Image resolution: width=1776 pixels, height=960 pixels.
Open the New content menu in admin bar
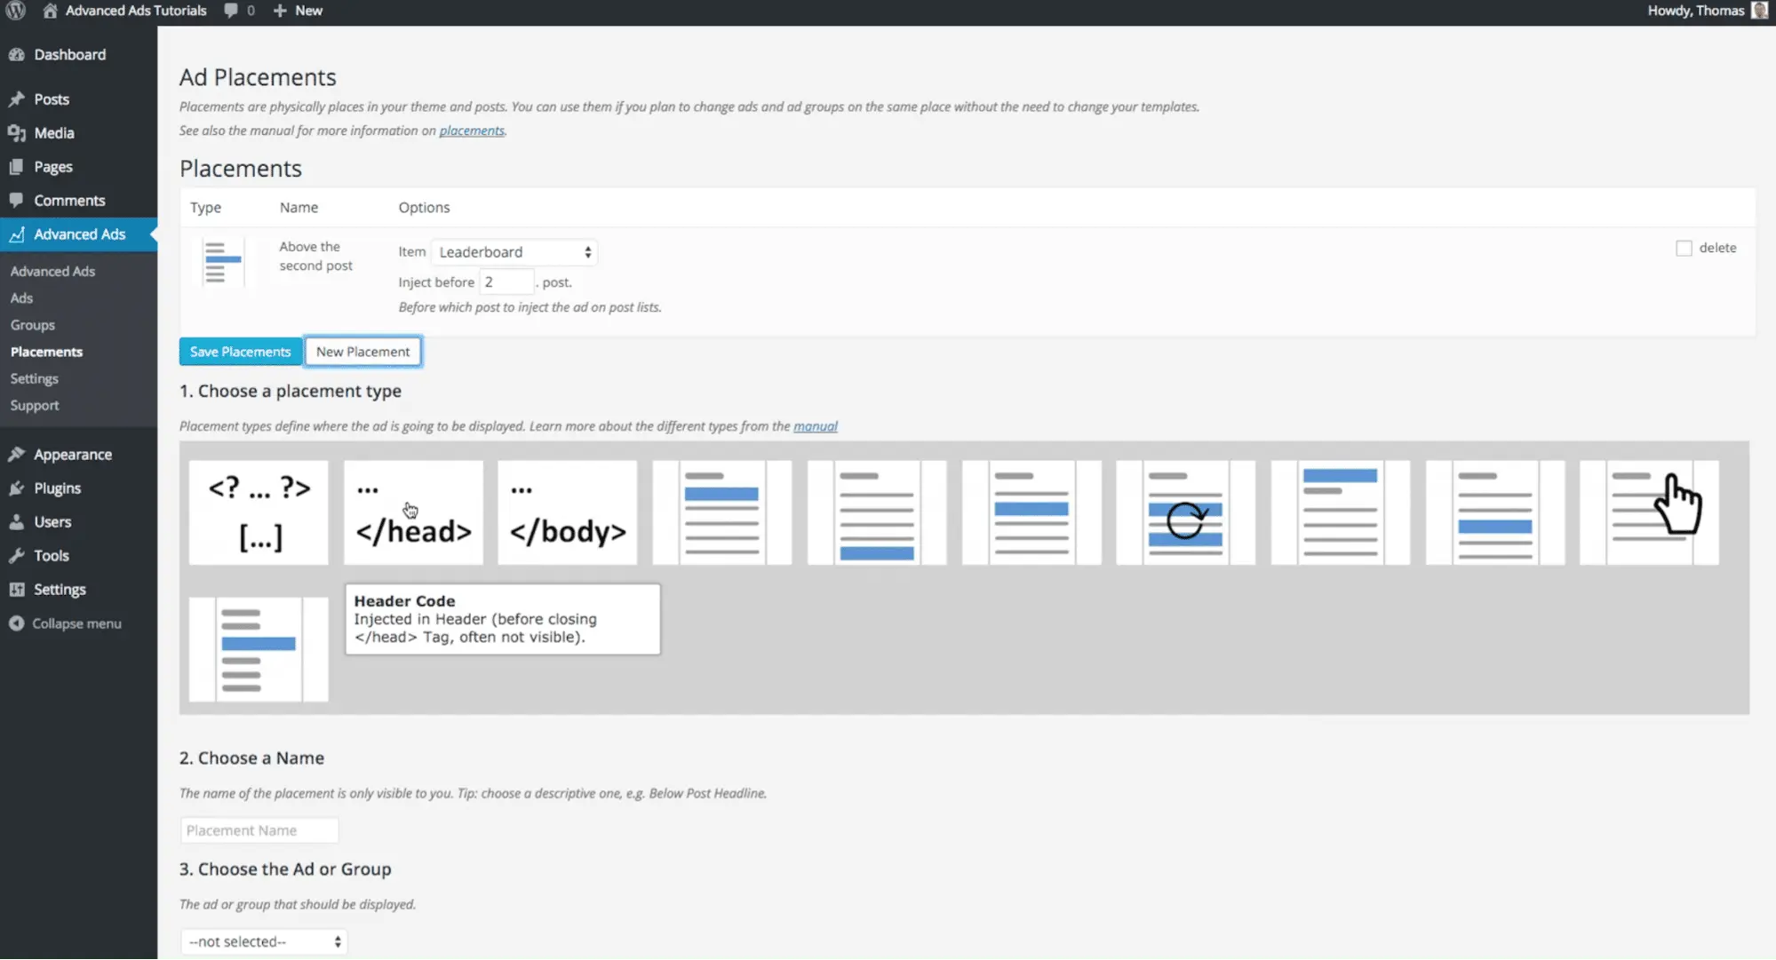point(297,11)
